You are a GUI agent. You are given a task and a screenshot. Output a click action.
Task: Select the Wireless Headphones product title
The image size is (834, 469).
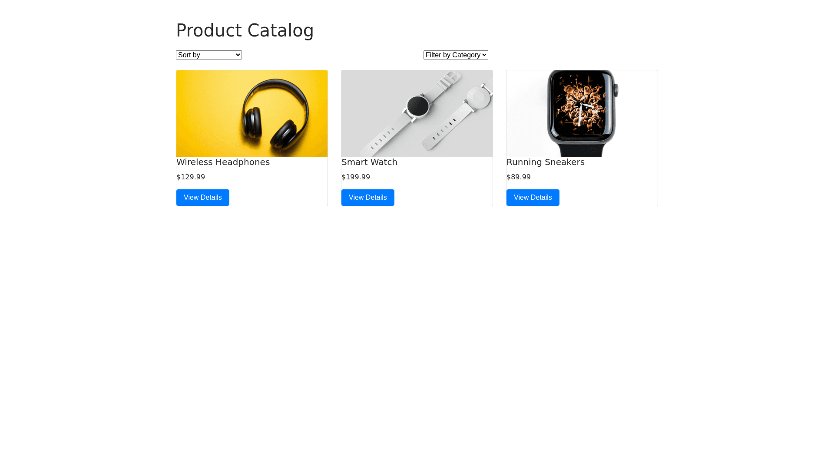click(x=223, y=162)
